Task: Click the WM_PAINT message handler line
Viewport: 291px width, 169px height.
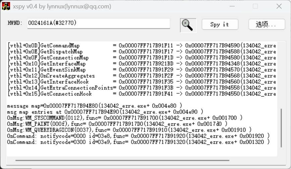Action: coord(117,124)
